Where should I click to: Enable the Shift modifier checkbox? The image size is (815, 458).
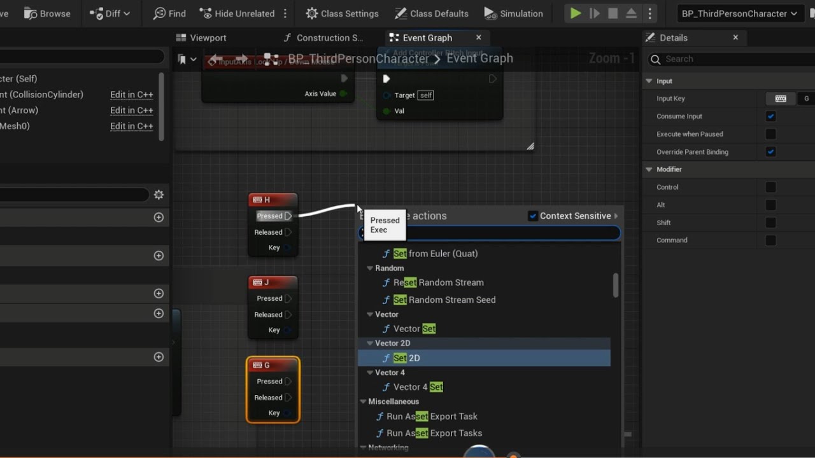click(x=771, y=223)
